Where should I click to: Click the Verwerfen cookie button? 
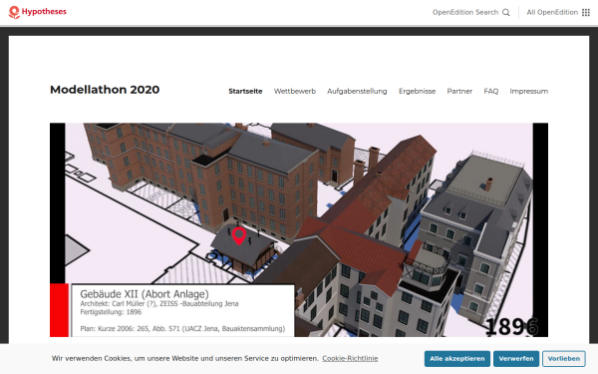tap(516, 359)
